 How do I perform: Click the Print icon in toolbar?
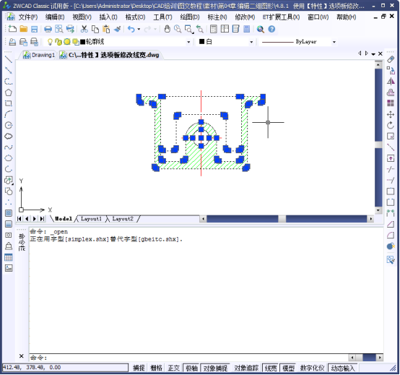coord(48,29)
